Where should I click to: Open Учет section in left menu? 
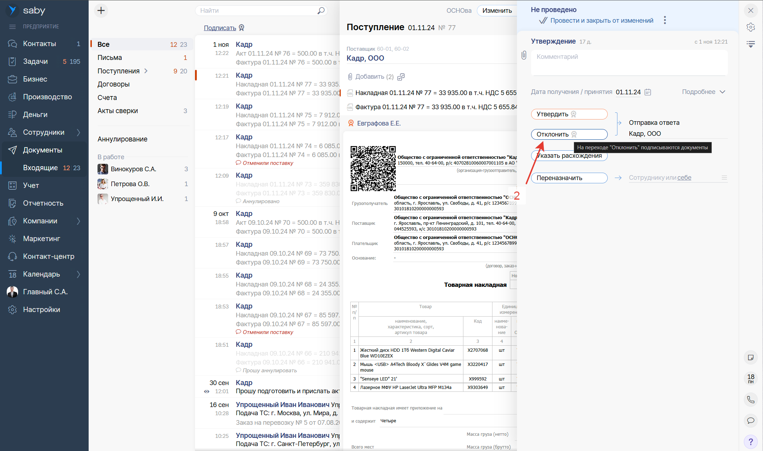[31, 185]
